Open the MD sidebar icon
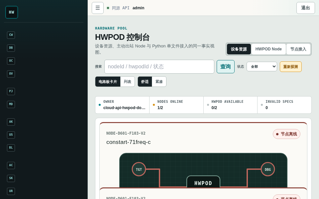Screen dimensions: 319x199 tap(11, 104)
